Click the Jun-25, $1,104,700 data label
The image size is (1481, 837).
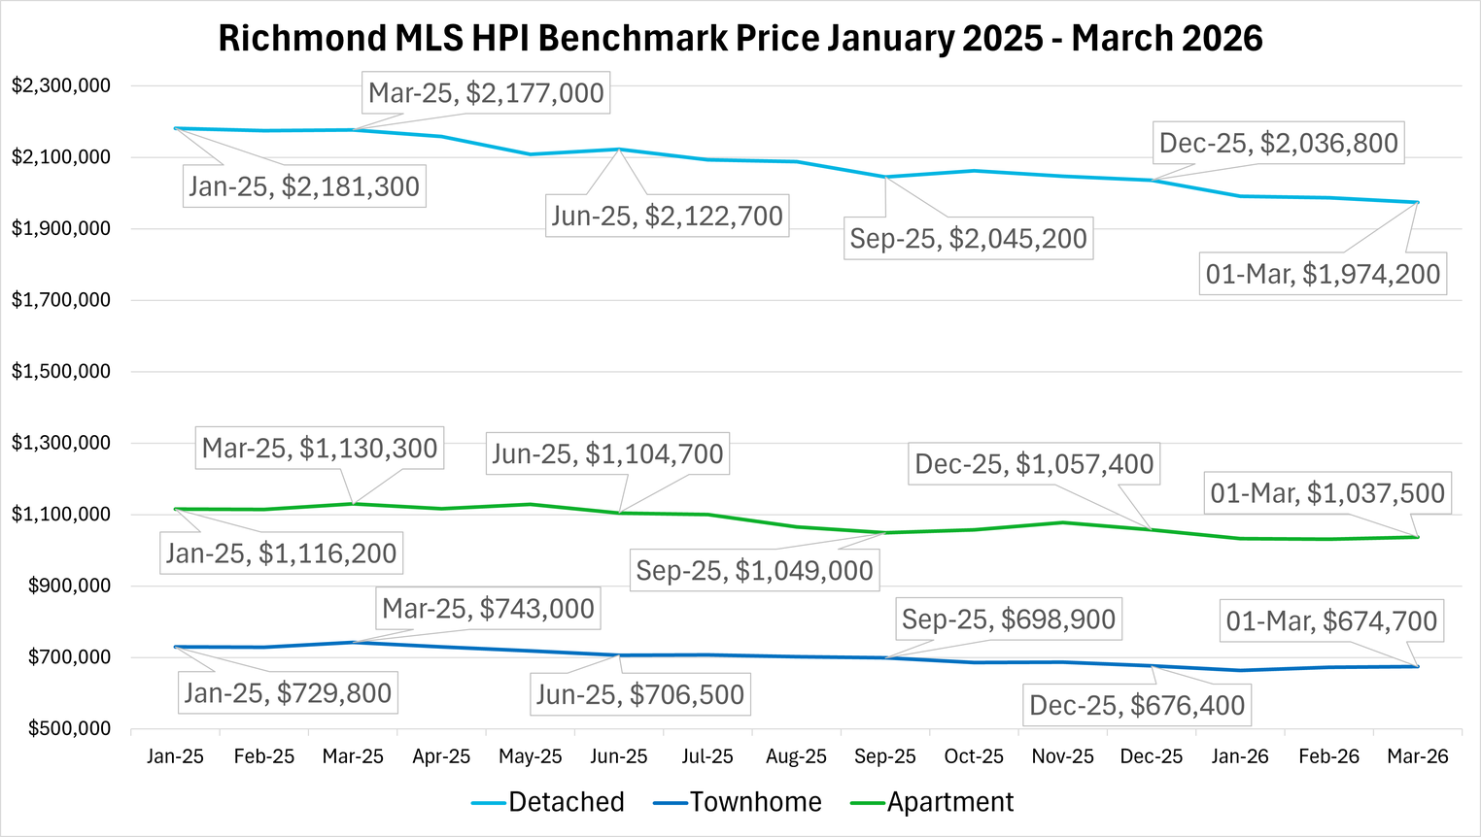click(x=607, y=453)
